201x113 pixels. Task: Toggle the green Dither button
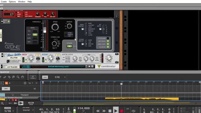pyautogui.click(x=69, y=46)
